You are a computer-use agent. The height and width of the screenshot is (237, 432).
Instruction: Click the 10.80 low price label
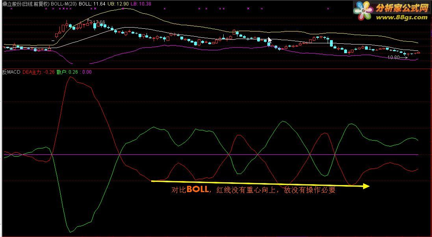393,57
